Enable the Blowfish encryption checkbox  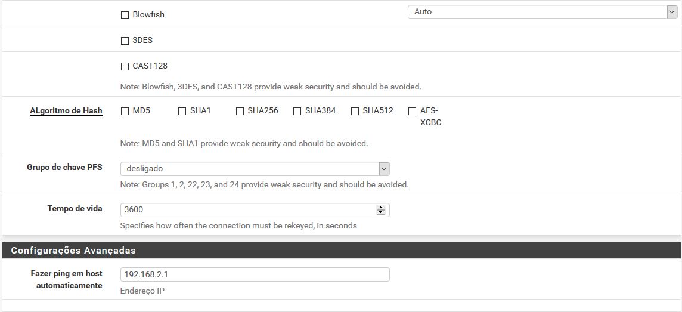(x=125, y=15)
